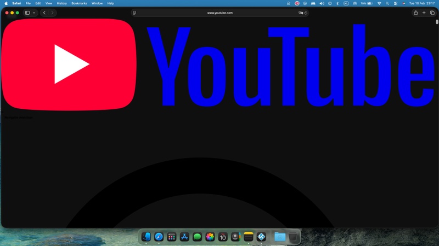The height and width of the screenshot is (246, 439).
Task: Open the Apple menu
Action: point(6,3)
